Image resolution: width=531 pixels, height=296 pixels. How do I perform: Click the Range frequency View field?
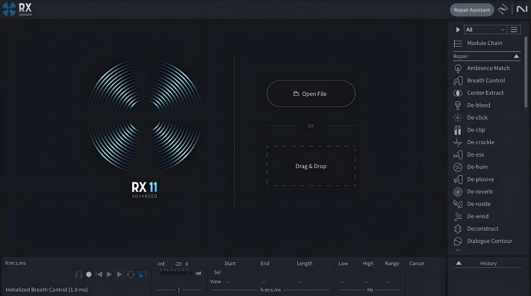click(x=388, y=282)
